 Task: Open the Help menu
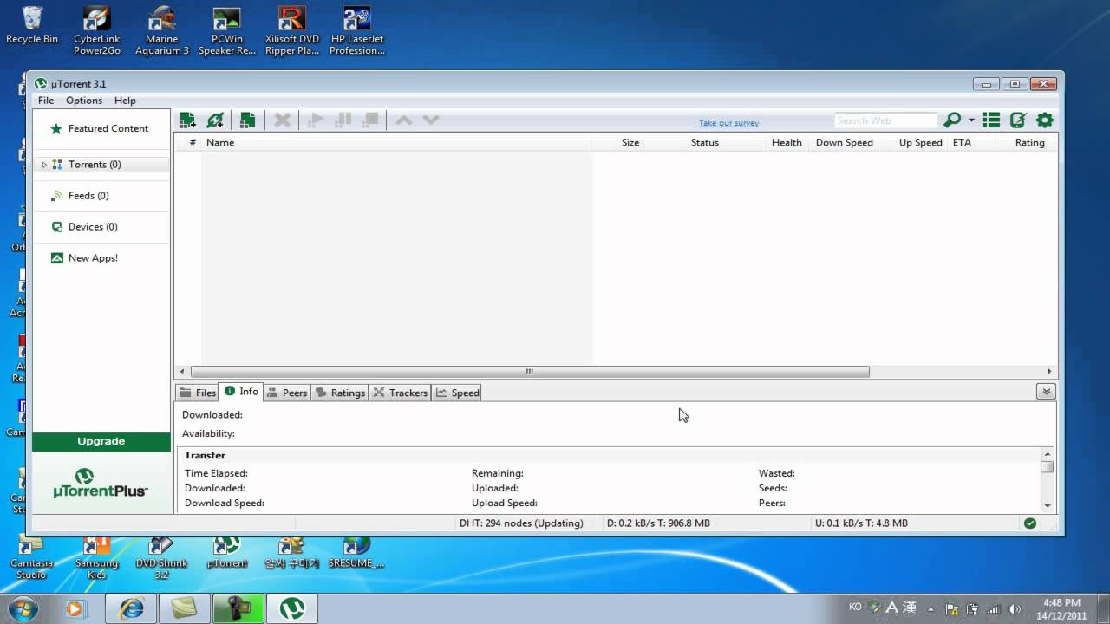tap(125, 101)
